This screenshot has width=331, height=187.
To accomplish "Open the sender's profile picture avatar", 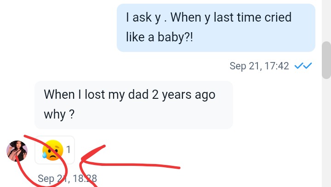I will (17, 151).
